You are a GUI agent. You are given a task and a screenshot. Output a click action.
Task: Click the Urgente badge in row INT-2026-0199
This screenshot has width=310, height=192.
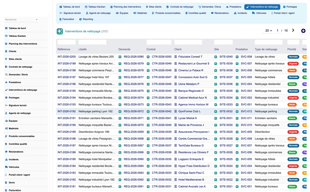pos(293,64)
